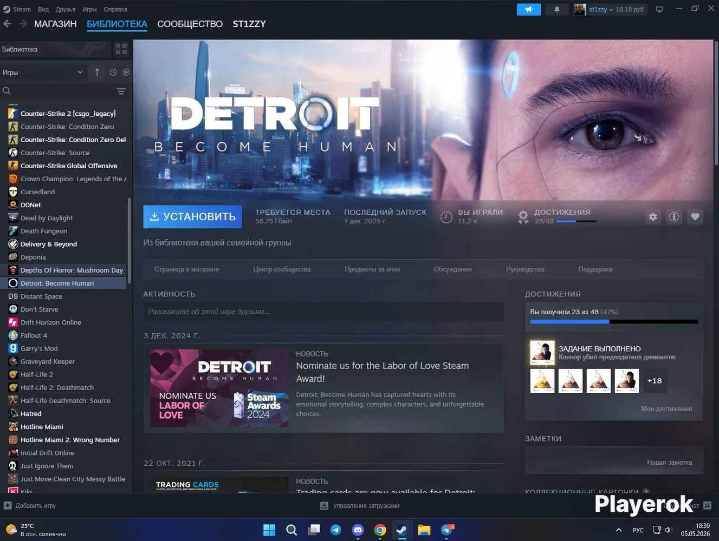Screen dimensions: 719x541
Task: Launch Google Chrome from the taskbar
Action: pyautogui.click(x=380, y=530)
